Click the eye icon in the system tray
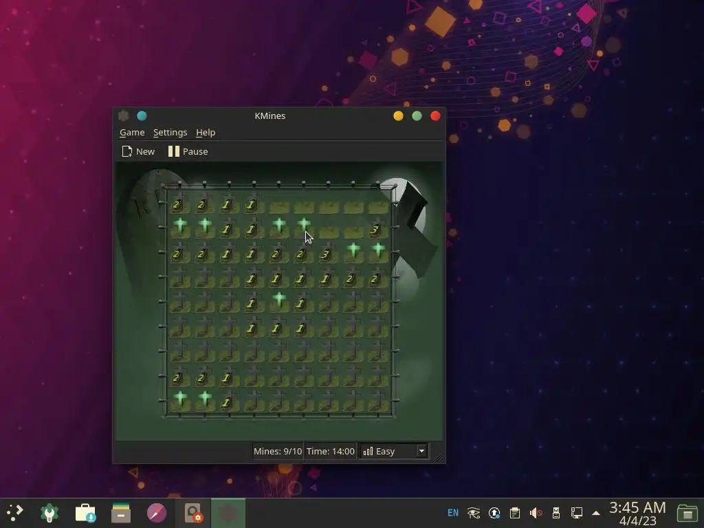This screenshot has width=704, height=528. pos(474,513)
